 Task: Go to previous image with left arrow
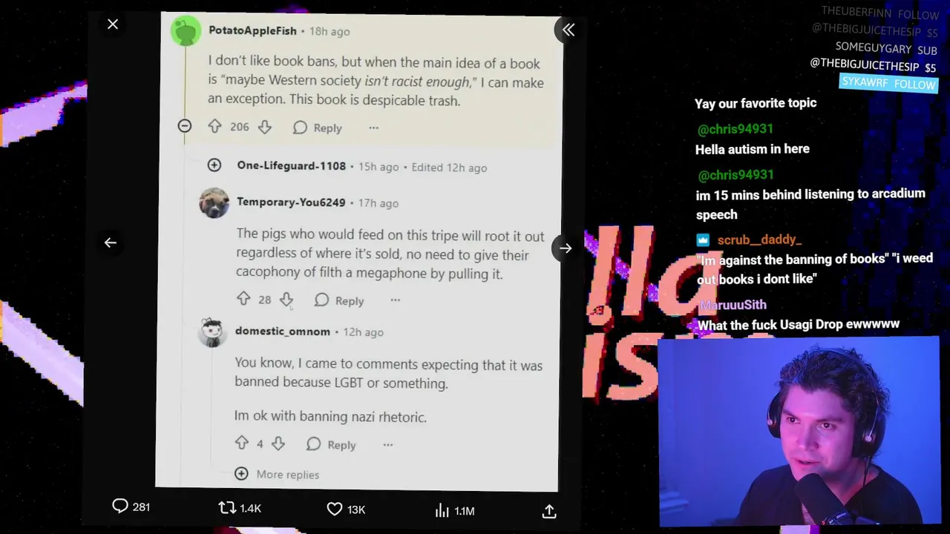coord(111,243)
